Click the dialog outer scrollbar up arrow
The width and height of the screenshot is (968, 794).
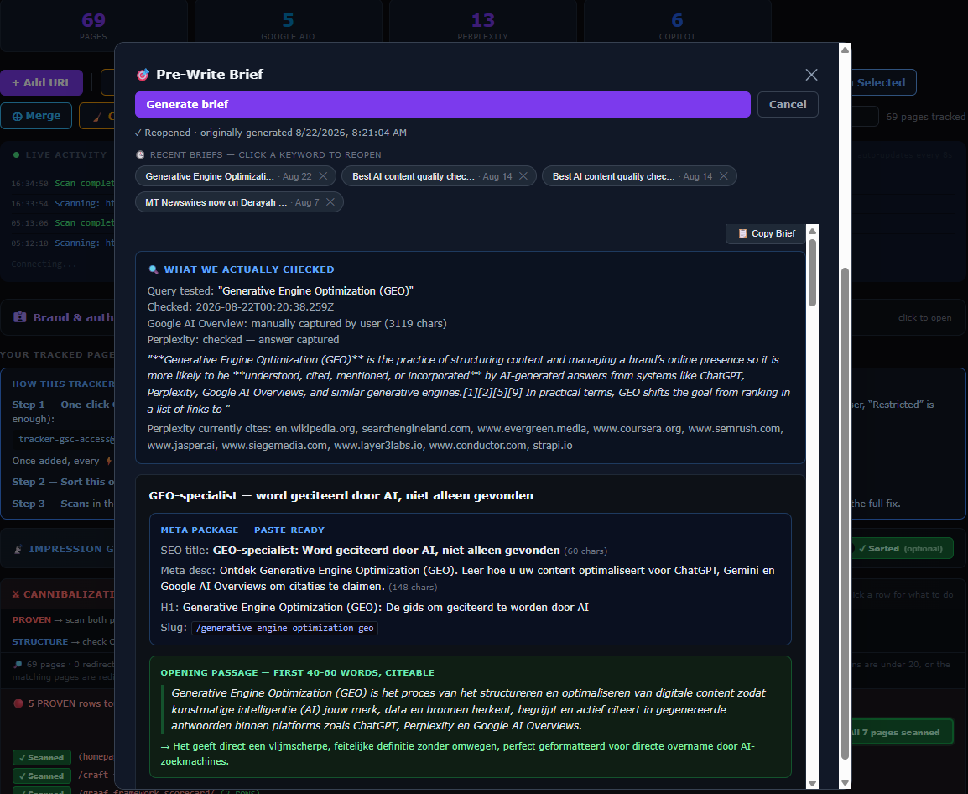pos(846,50)
